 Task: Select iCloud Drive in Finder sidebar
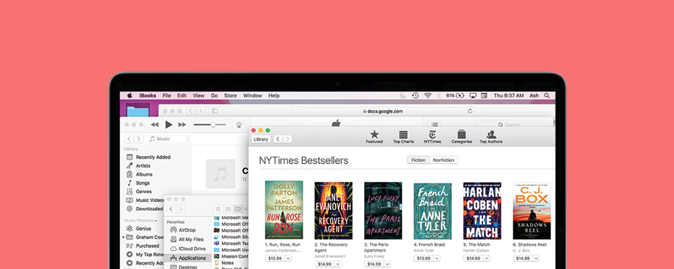[x=192, y=249]
